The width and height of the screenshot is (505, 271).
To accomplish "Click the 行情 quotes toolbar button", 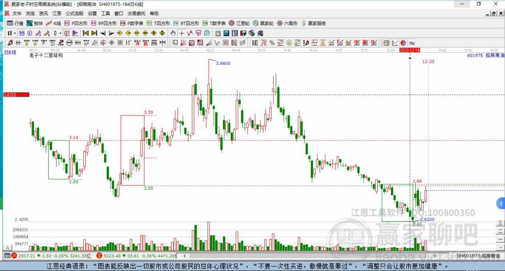I will pos(15,23).
